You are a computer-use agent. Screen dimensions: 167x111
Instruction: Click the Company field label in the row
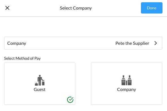click(x=17, y=43)
